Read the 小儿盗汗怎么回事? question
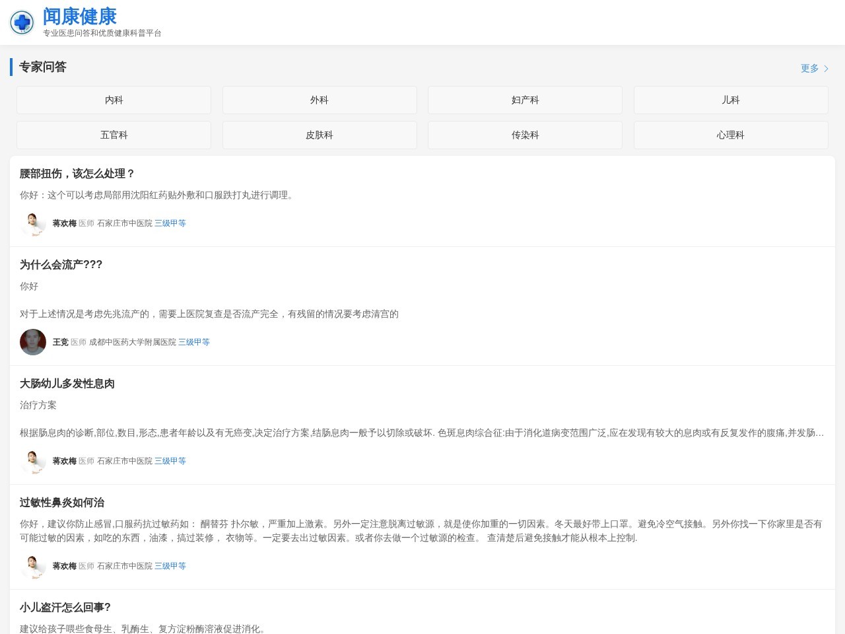 [65, 608]
